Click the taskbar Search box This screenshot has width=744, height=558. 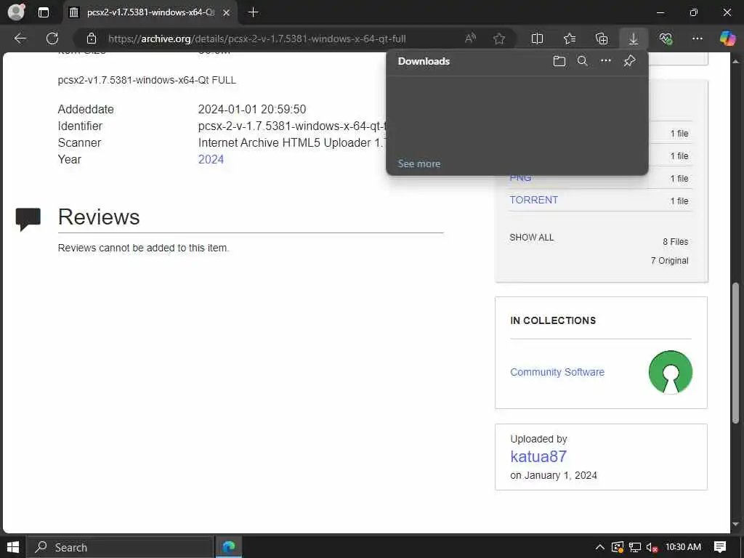[x=120, y=547]
